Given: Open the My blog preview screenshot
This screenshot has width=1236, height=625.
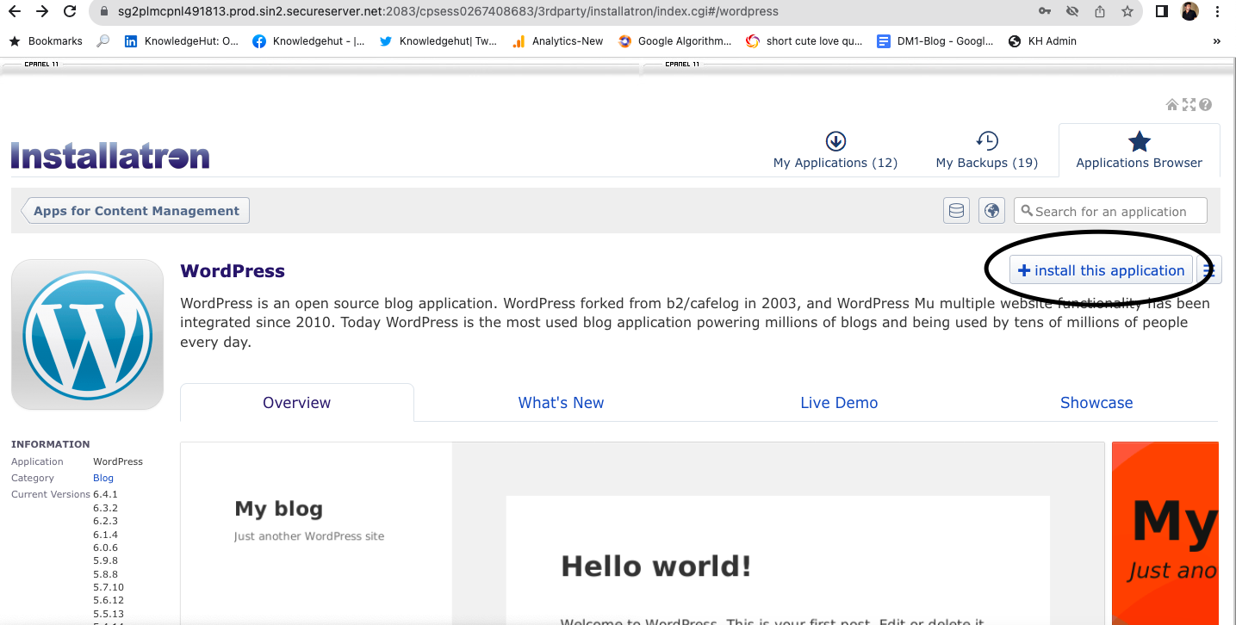Looking at the screenshot, I should (642, 534).
